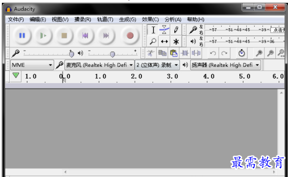This screenshot has height=177, width=288.
Task: Start recording with the red Record button
Action: [130, 35]
